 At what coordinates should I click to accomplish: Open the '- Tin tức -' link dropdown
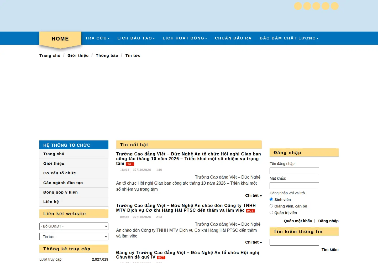pyautogui.click(x=74, y=237)
